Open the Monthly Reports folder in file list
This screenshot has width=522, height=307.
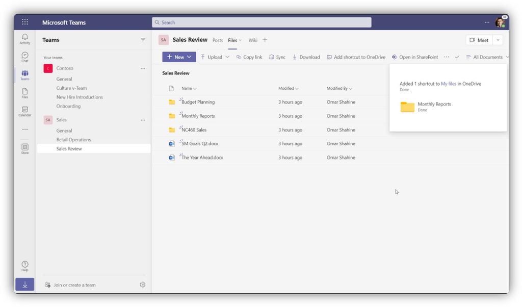[x=198, y=116]
